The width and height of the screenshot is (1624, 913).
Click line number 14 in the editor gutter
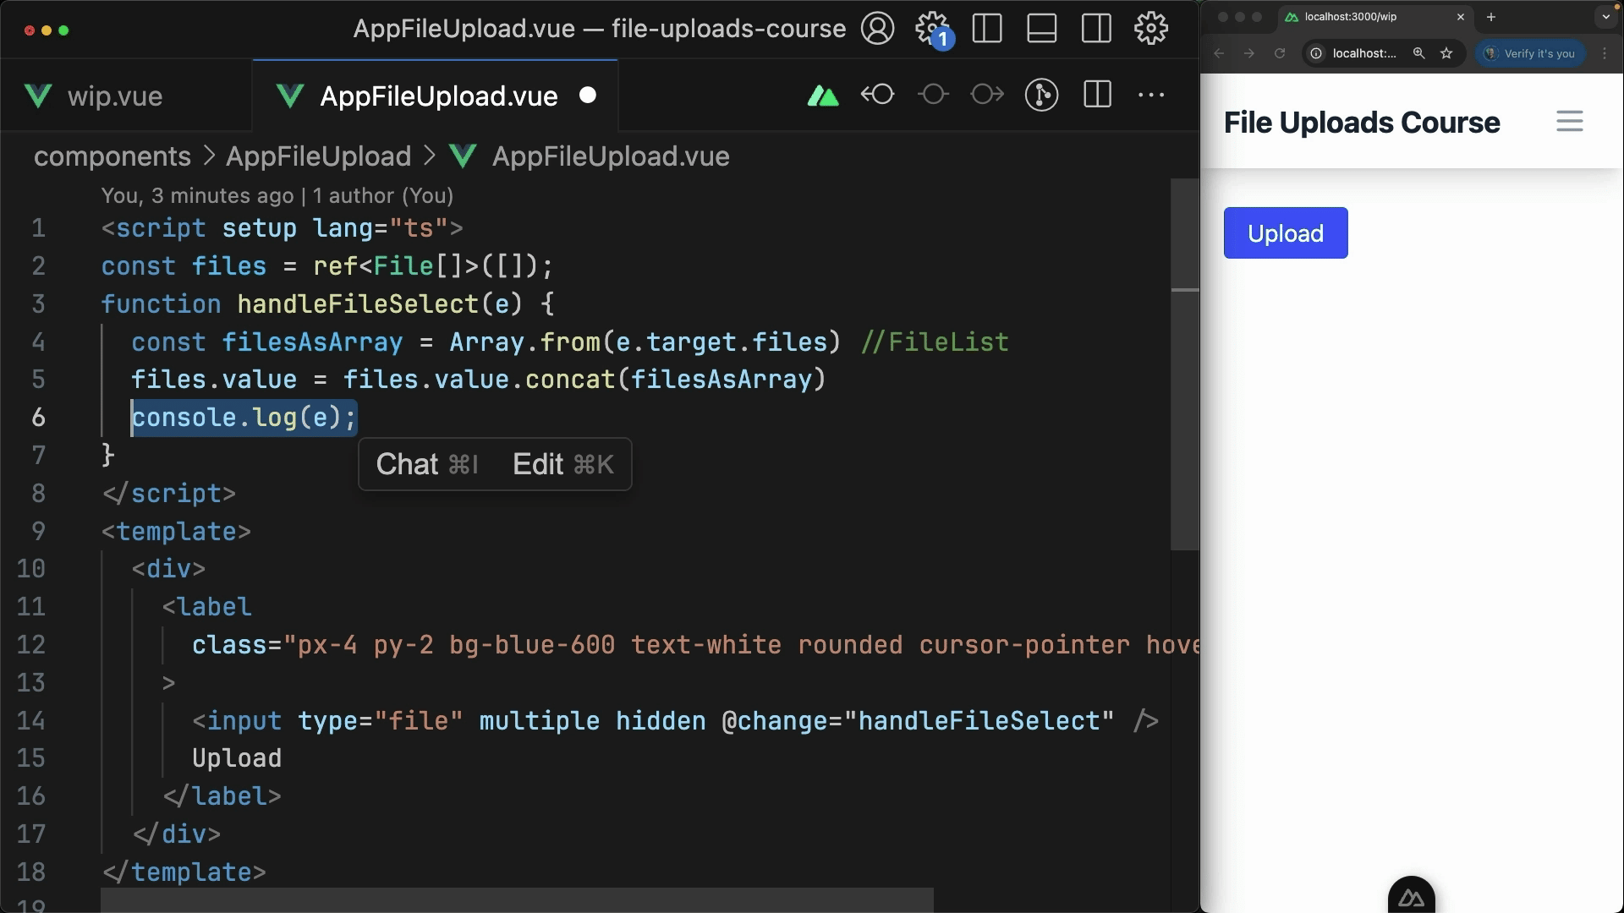pyautogui.click(x=31, y=721)
